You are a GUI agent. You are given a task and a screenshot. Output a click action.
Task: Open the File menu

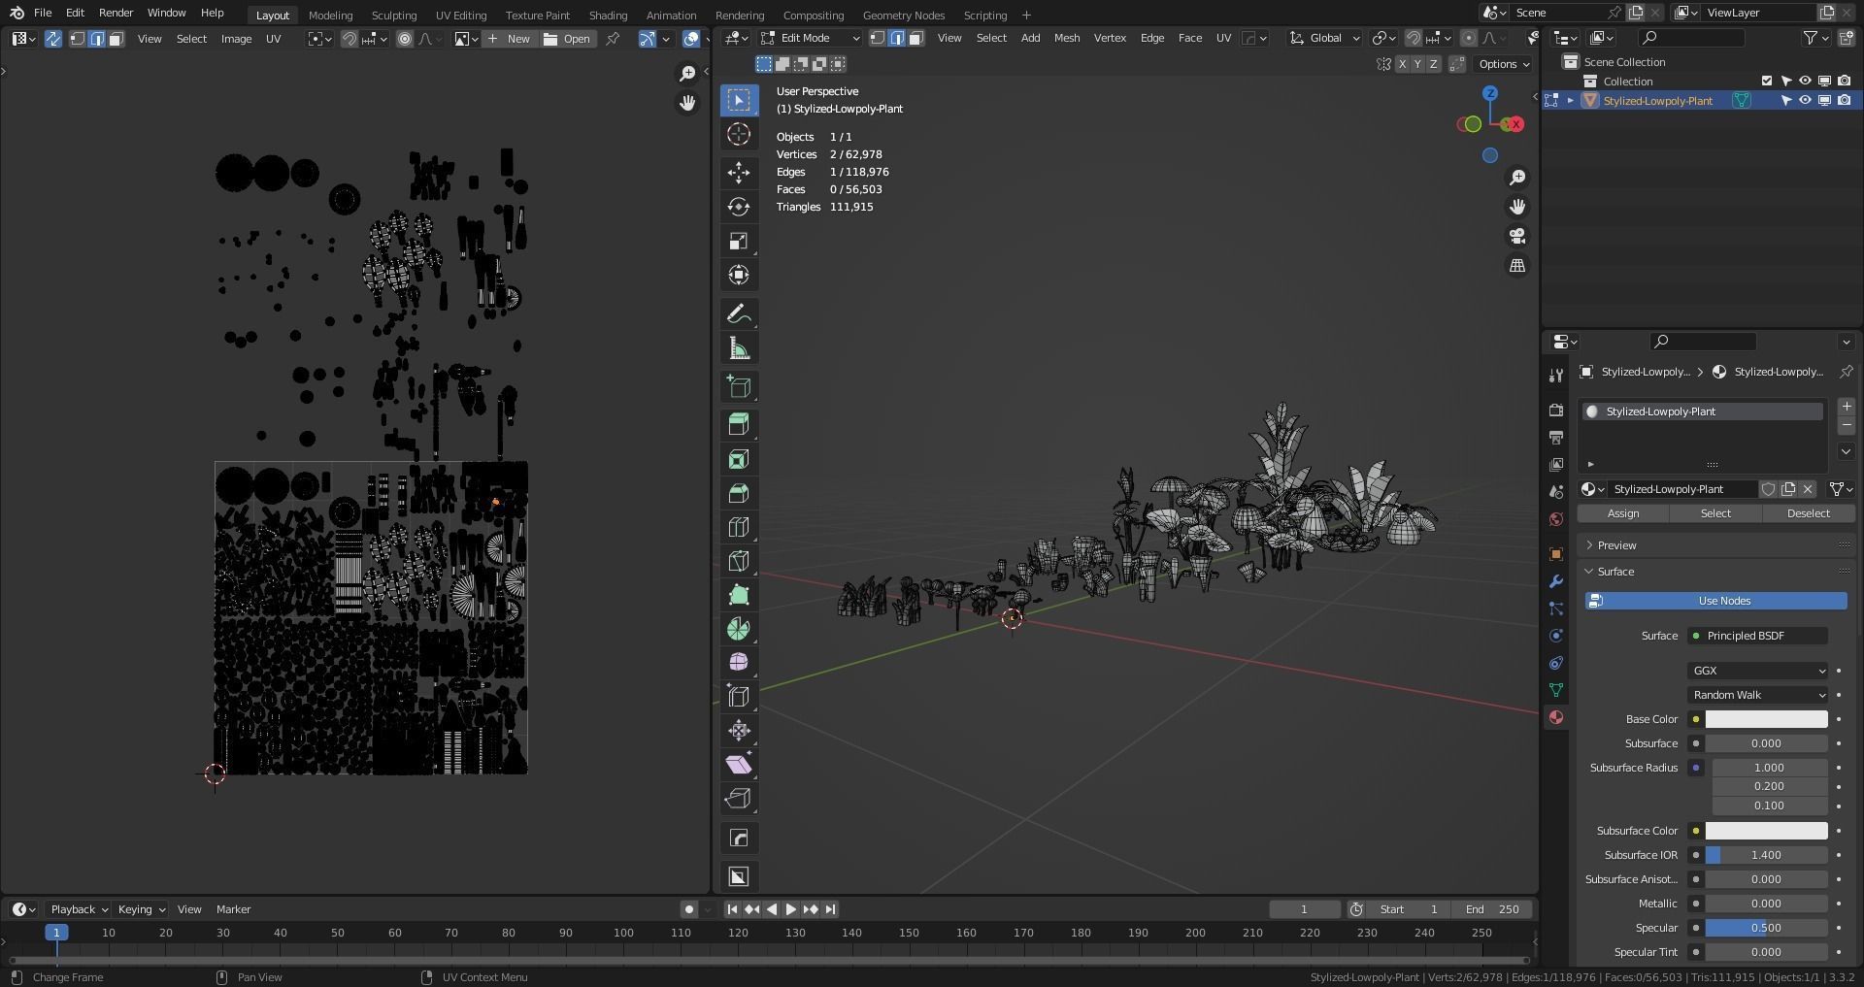click(x=43, y=13)
